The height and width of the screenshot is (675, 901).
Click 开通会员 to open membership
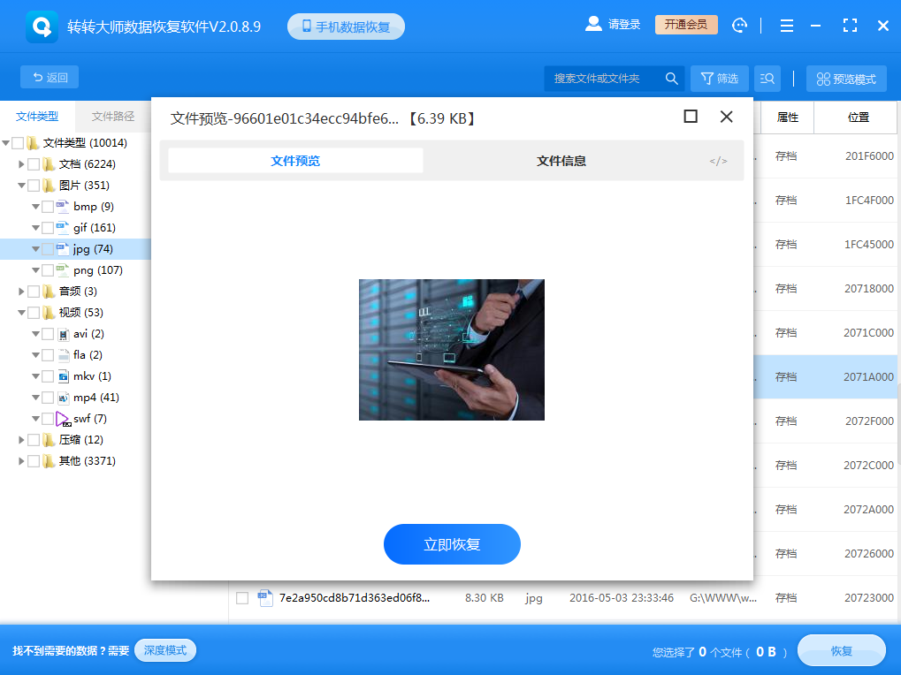click(688, 24)
